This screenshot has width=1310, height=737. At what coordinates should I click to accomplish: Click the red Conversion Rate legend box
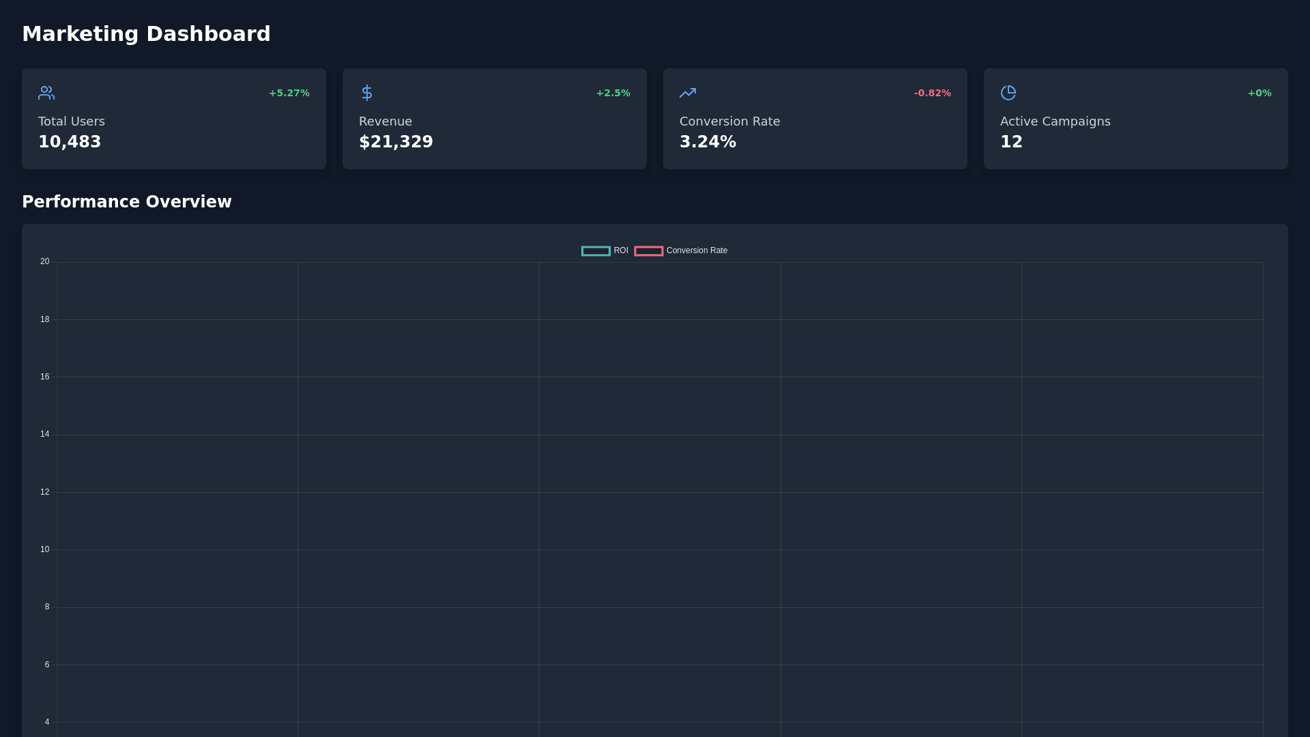point(648,251)
